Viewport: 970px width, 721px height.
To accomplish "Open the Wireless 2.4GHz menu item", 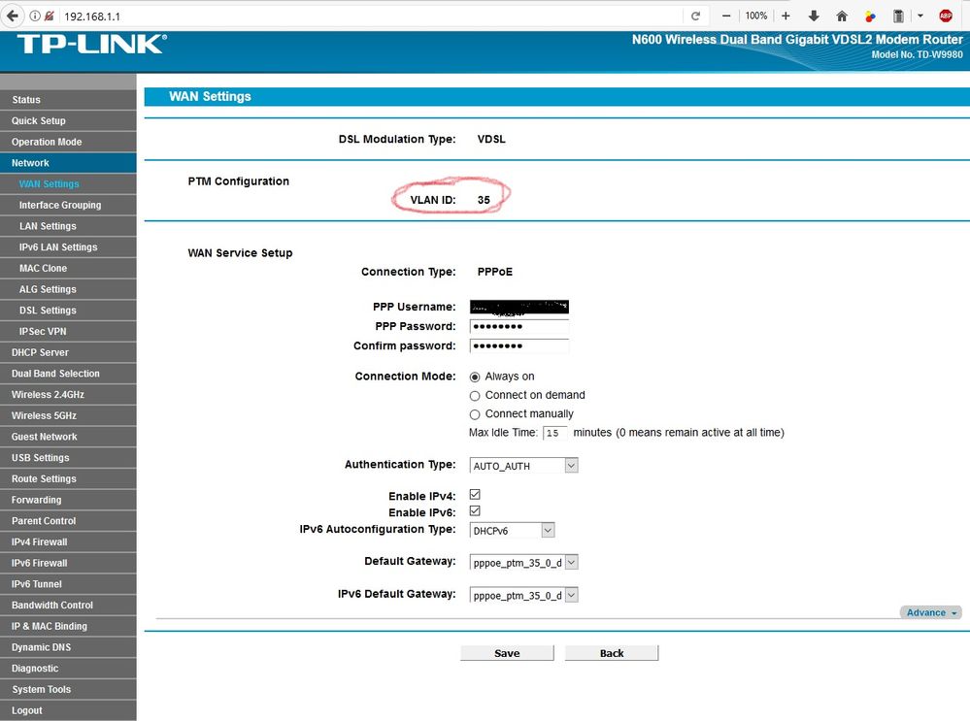I will (48, 395).
